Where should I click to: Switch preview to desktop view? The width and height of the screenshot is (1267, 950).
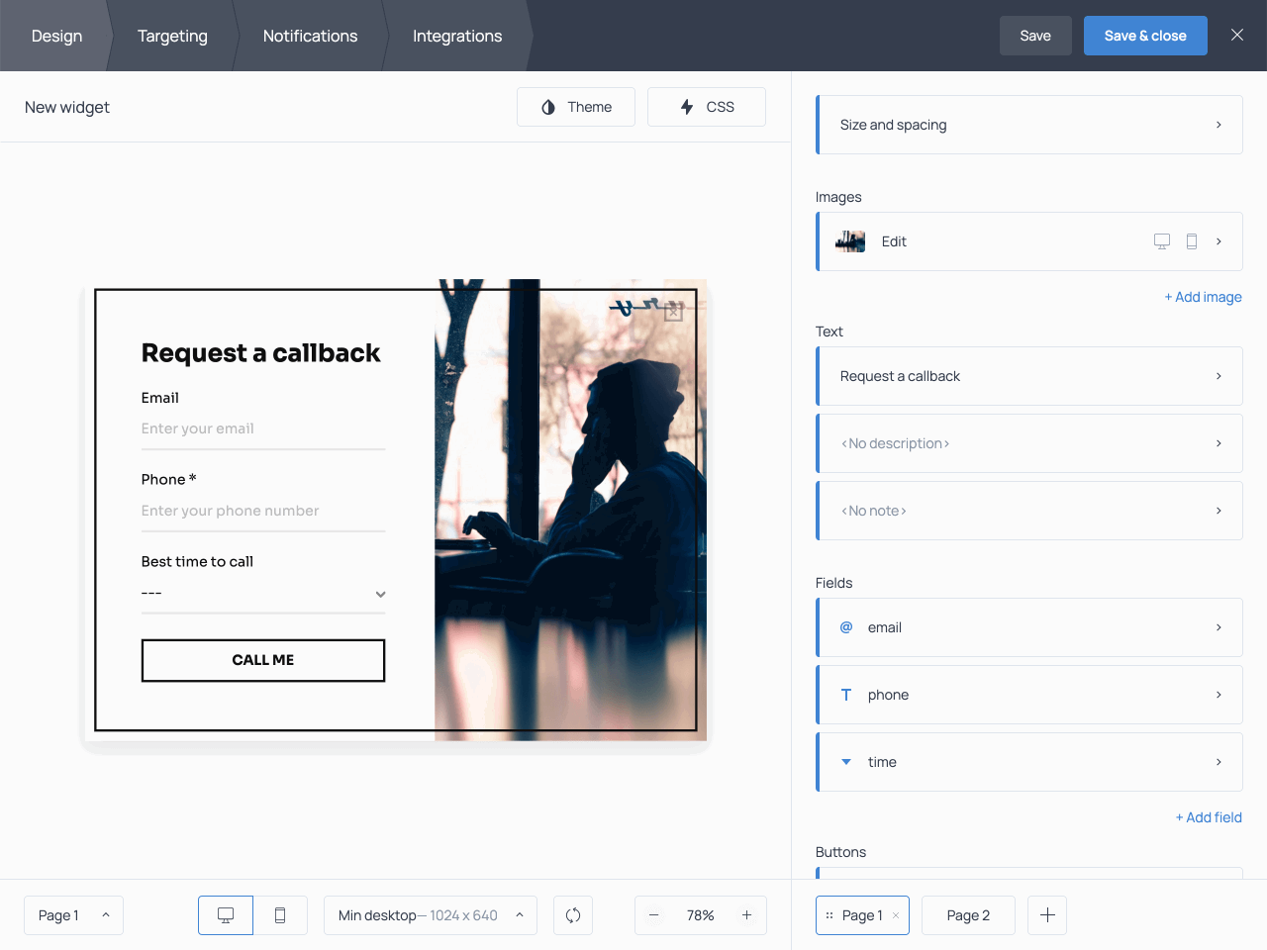(225, 915)
